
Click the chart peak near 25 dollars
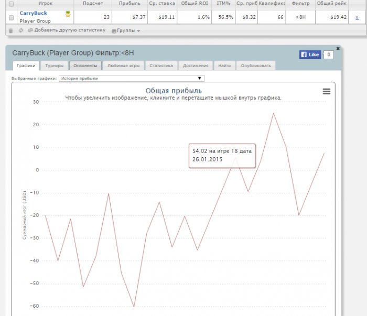tap(273, 113)
